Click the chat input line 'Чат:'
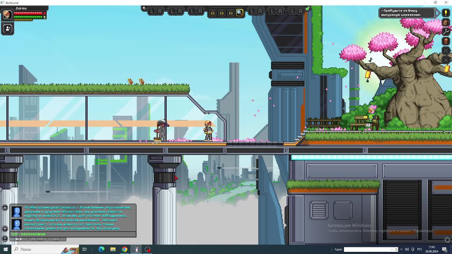452x254 pixels. (73, 234)
